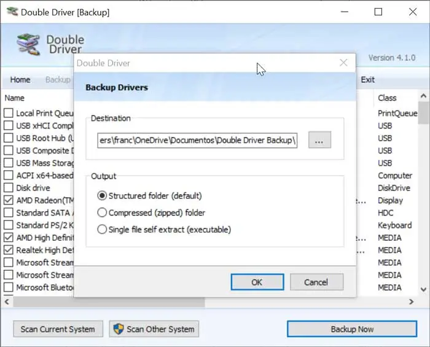This screenshot has height=347, width=430.
Task: Open the browse destination folder button
Action: [319, 140]
